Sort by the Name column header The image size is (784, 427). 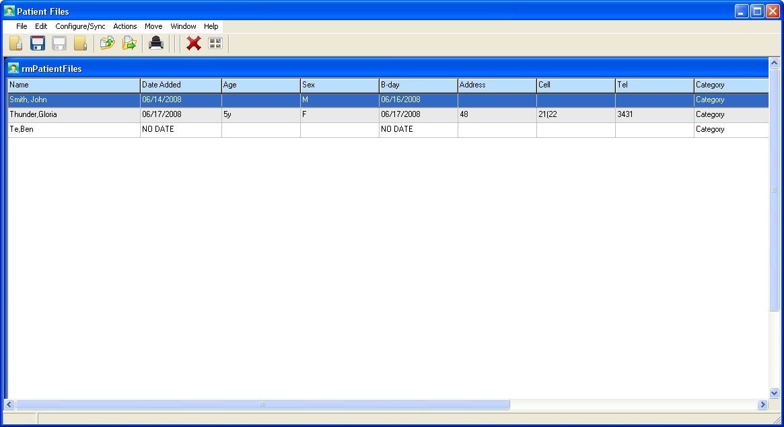coord(73,85)
